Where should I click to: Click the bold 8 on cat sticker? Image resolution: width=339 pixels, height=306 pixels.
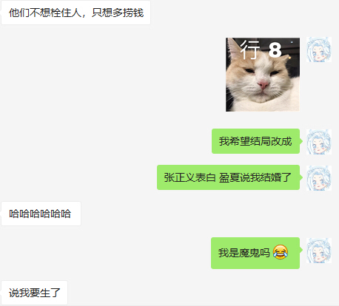tap(275, 50)
